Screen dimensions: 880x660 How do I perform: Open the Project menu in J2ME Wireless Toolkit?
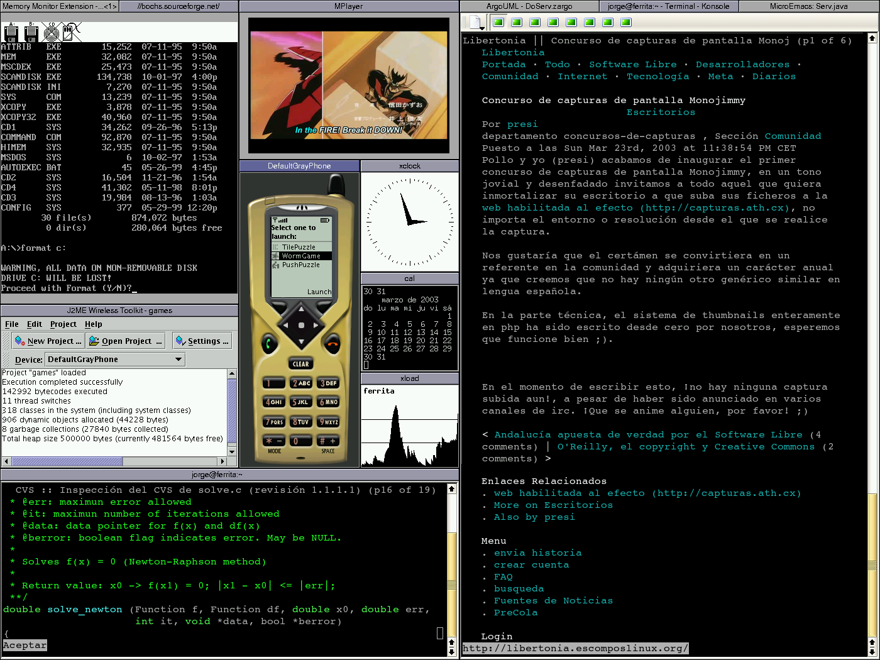point(63,324)
